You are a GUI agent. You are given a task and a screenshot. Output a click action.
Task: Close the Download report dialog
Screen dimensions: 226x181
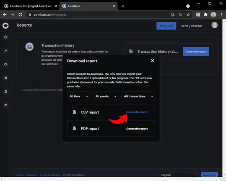[153, 61]
